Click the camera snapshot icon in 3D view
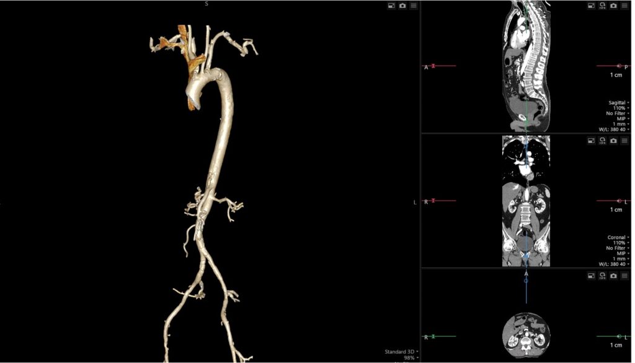635x363 pixels. [x=402, y=6]
